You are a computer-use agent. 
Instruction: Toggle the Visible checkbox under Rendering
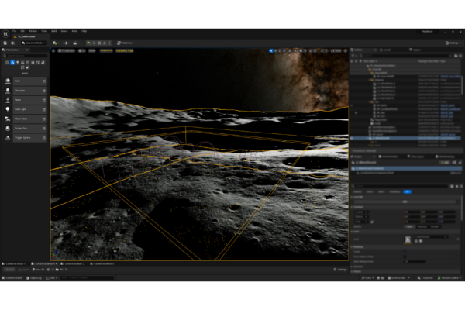tap(405, 251)
